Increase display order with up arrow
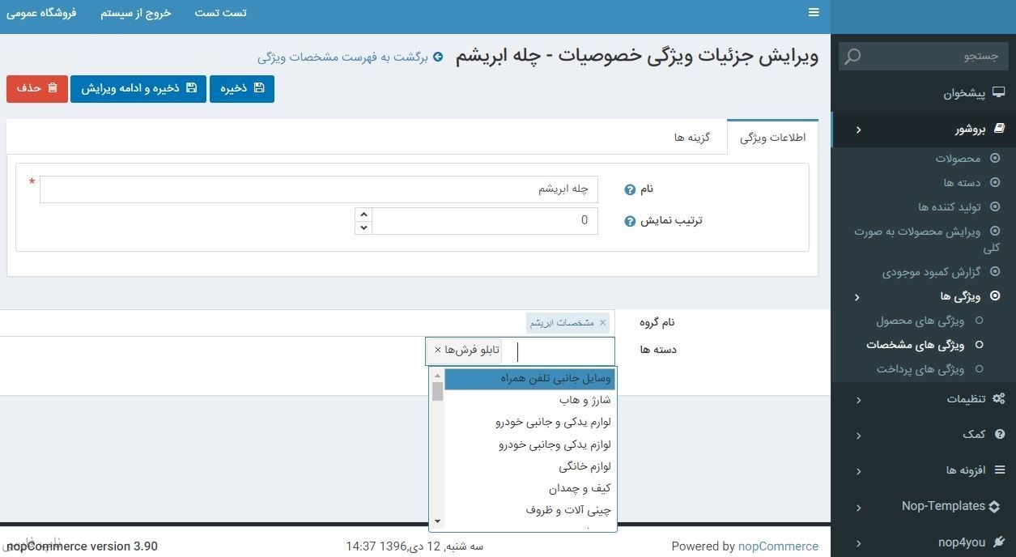This screenshot has height=557, width=1016. tap(363, 215)
